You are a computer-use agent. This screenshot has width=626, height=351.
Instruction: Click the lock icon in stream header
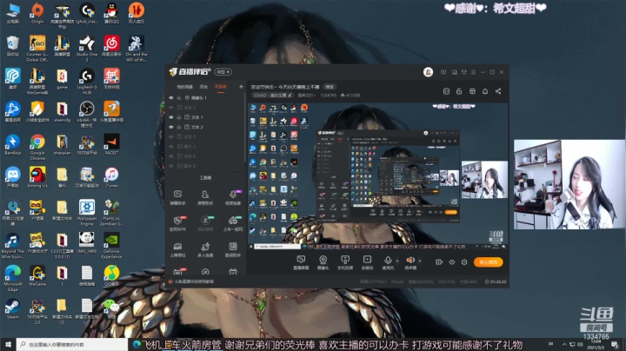click(459, 91)
